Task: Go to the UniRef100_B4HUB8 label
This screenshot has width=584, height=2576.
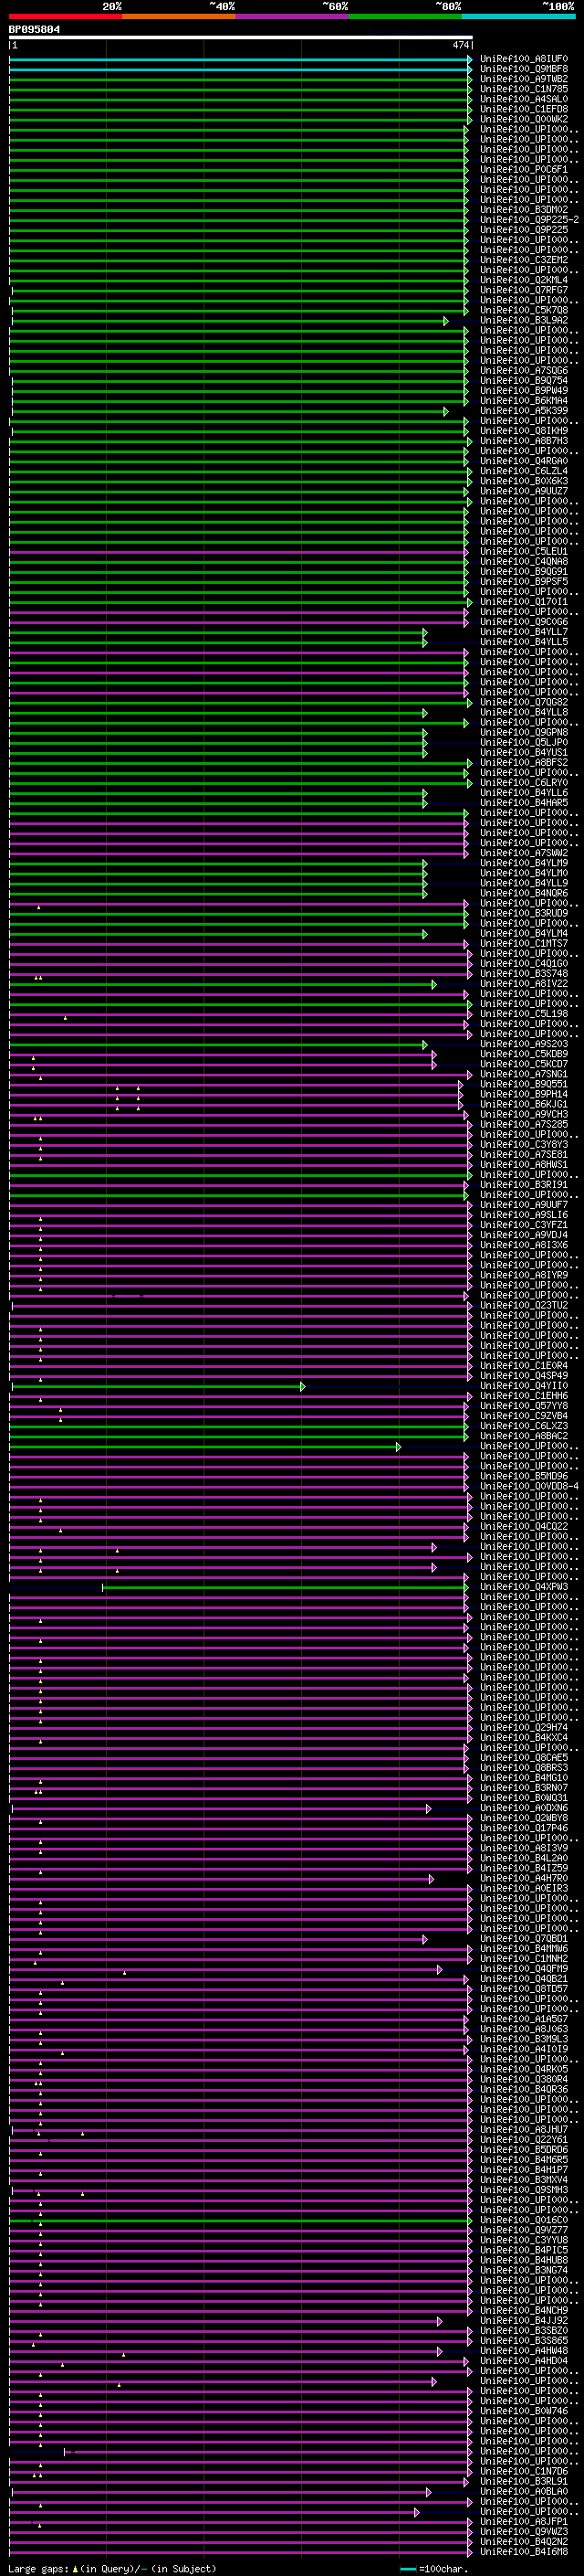Action: point(523,2260)
